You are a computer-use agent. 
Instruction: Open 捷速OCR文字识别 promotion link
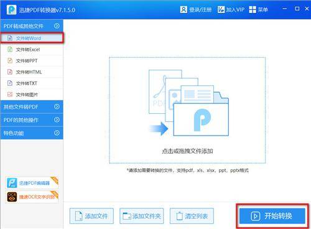point(32,197)
